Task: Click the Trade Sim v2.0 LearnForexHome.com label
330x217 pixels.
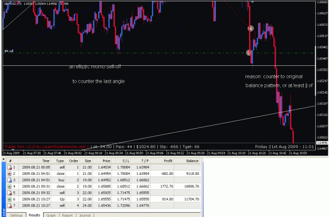Action: point(45,147)
